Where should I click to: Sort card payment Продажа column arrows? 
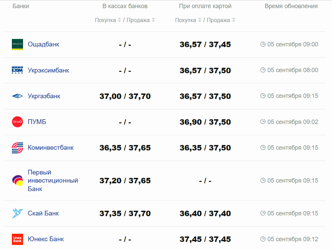234,20
